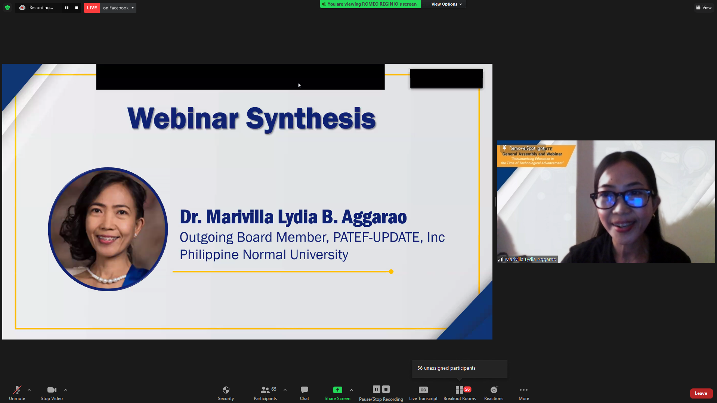Screen dimensions: 717x403
Task: Pause the recording in the bottom toolbar
Action: [x=376, y=389]
